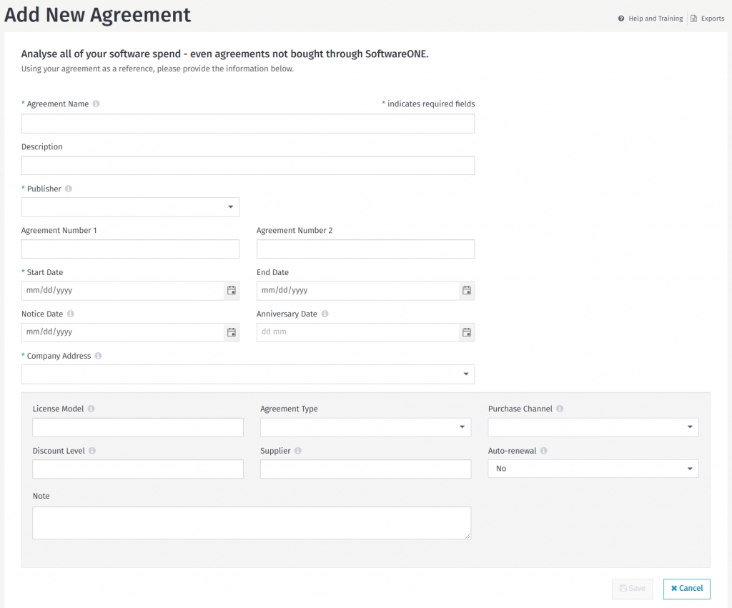Open the Start Date calendar picker
The width and height of the screenshot is (732, 608).
point(231,291)
